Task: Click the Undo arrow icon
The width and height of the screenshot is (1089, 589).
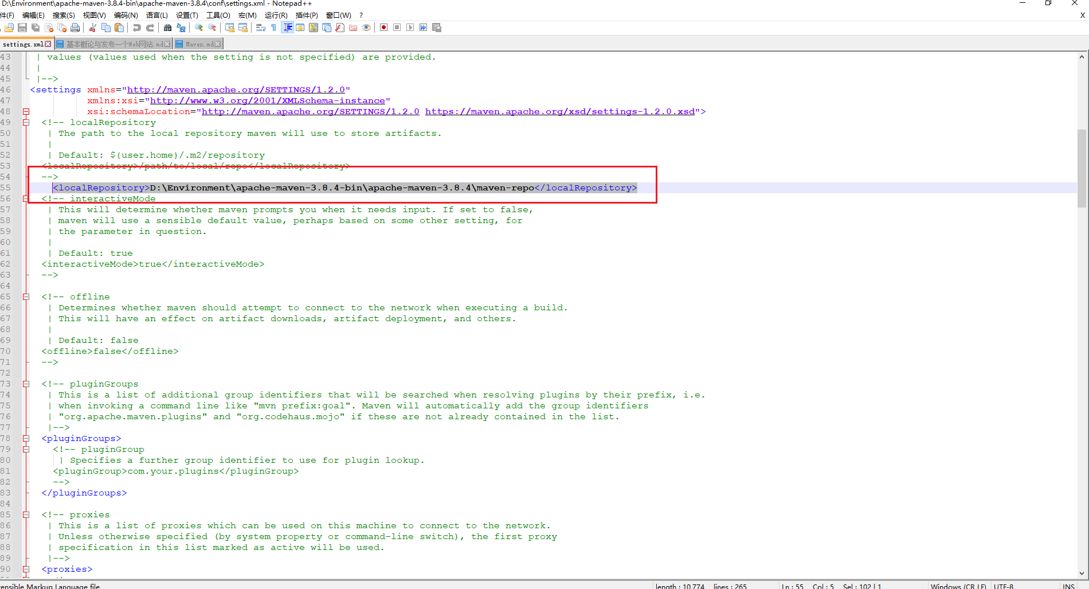Action: click(136, 28)
